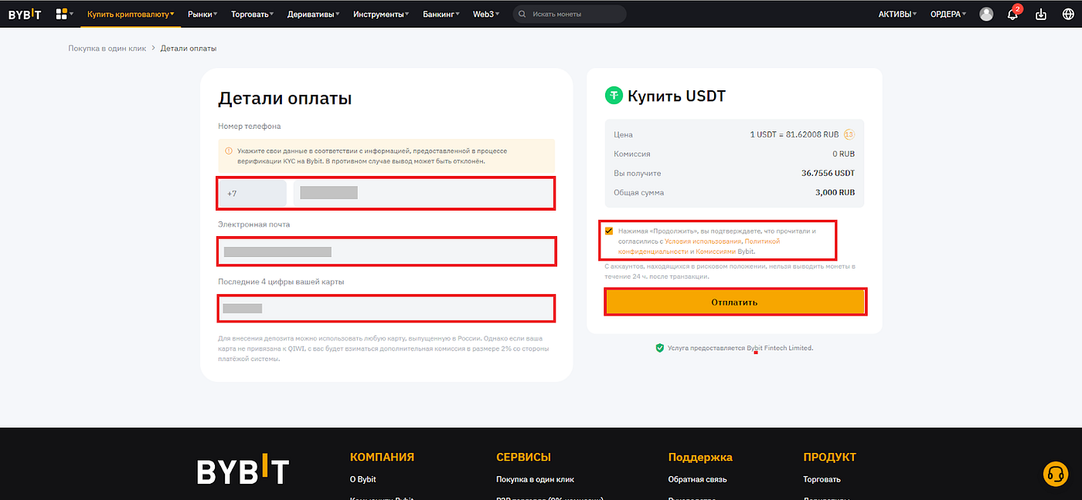
Task: Focus the Электронная почта input field
Action: click(386, 252)
